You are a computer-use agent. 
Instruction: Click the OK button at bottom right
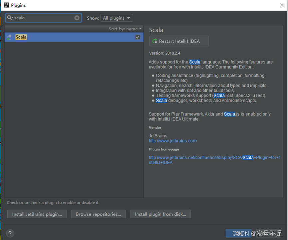(x=238, y=233)
